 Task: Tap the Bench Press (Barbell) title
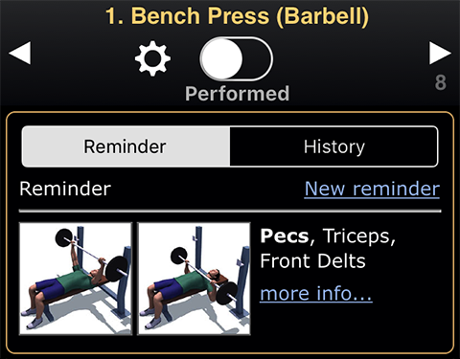[237, 16]
